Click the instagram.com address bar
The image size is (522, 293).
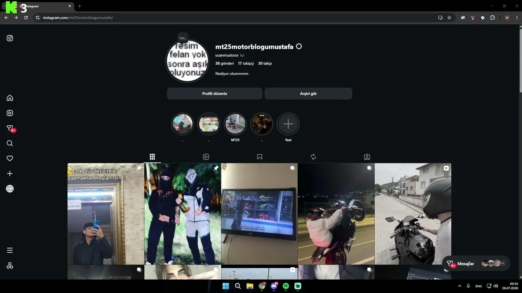point(234,17)
